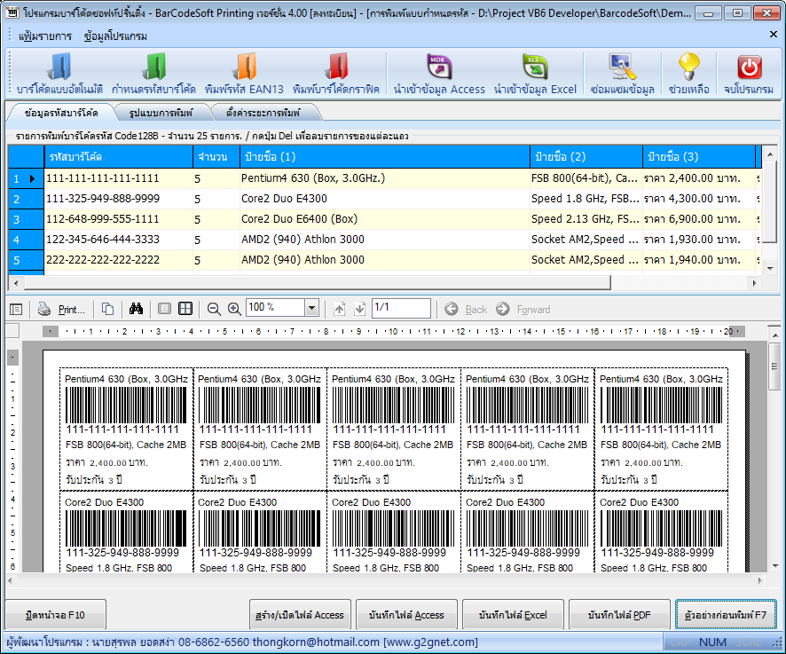Click the grid's scroll right arrow
Screen dimensions: 786x654
(754, 283)
